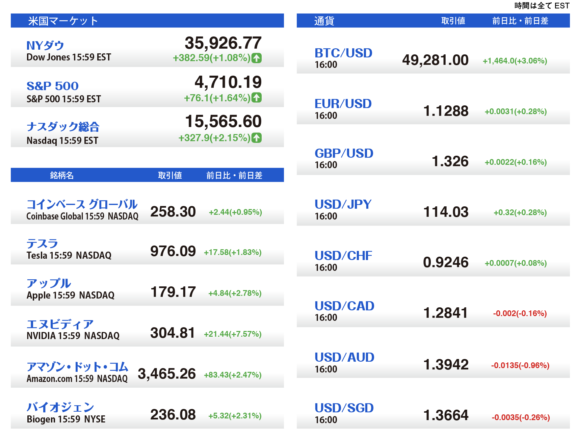Screen dimensions: 576x437
Task: Select the 通貨 header label
Action: click(x=324, y=21)
